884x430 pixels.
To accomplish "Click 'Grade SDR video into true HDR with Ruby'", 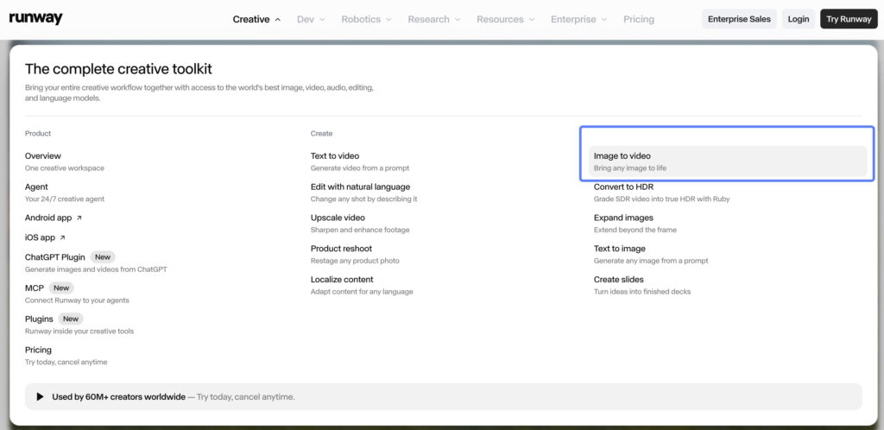I will pyautogui.click(x=662, y=199).
